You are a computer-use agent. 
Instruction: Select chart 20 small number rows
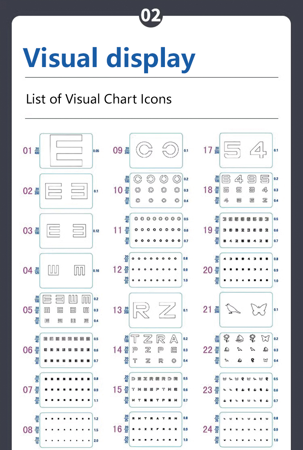(x=246, y=270)
